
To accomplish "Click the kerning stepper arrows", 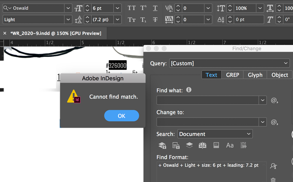I will [178, 8].
